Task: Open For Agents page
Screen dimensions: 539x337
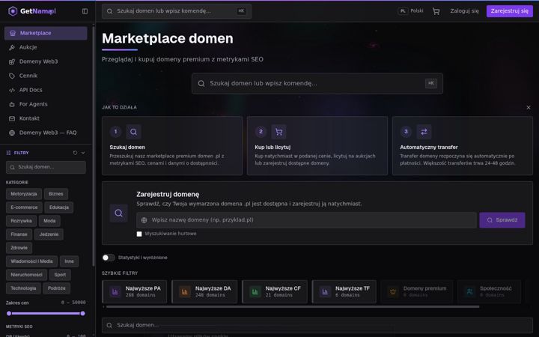Action: pos(46,104)
